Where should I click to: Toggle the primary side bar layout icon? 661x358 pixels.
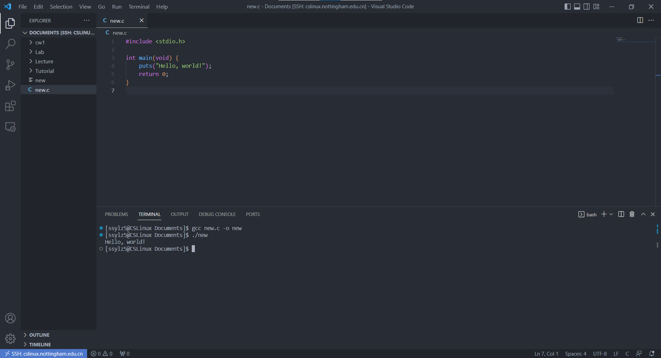pyautogui.click(x=568, y=7)
